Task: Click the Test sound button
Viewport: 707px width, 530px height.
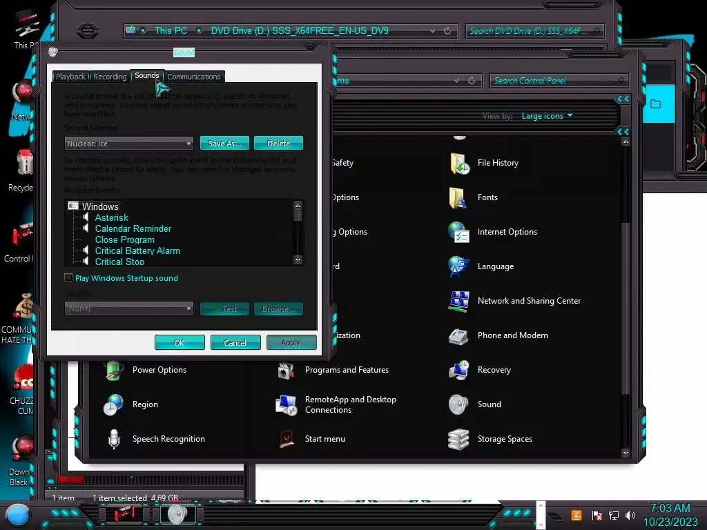Action: pyautogui.click(x=224, y=308)
